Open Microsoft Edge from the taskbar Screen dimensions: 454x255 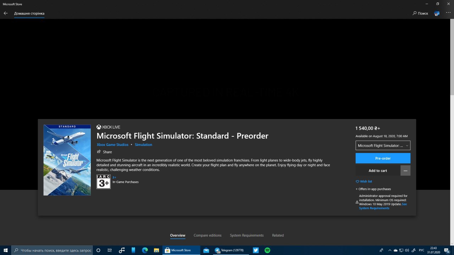pyautogui.click(x=145, y=250)
